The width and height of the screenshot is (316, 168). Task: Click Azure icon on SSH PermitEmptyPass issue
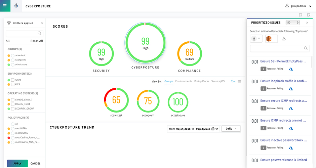click(x=290, y=69)
